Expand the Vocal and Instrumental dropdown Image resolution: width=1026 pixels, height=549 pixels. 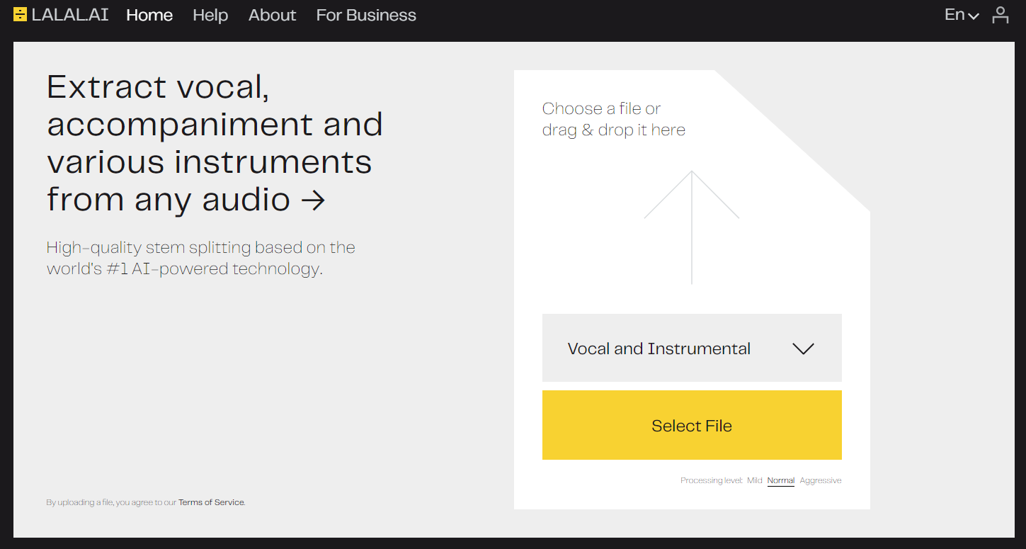click(691, 349)
